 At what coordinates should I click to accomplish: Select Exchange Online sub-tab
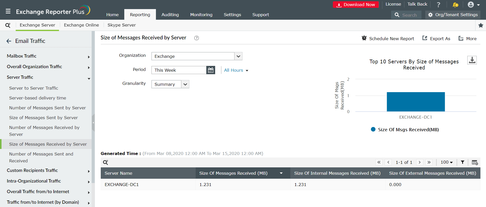[81, 25]
